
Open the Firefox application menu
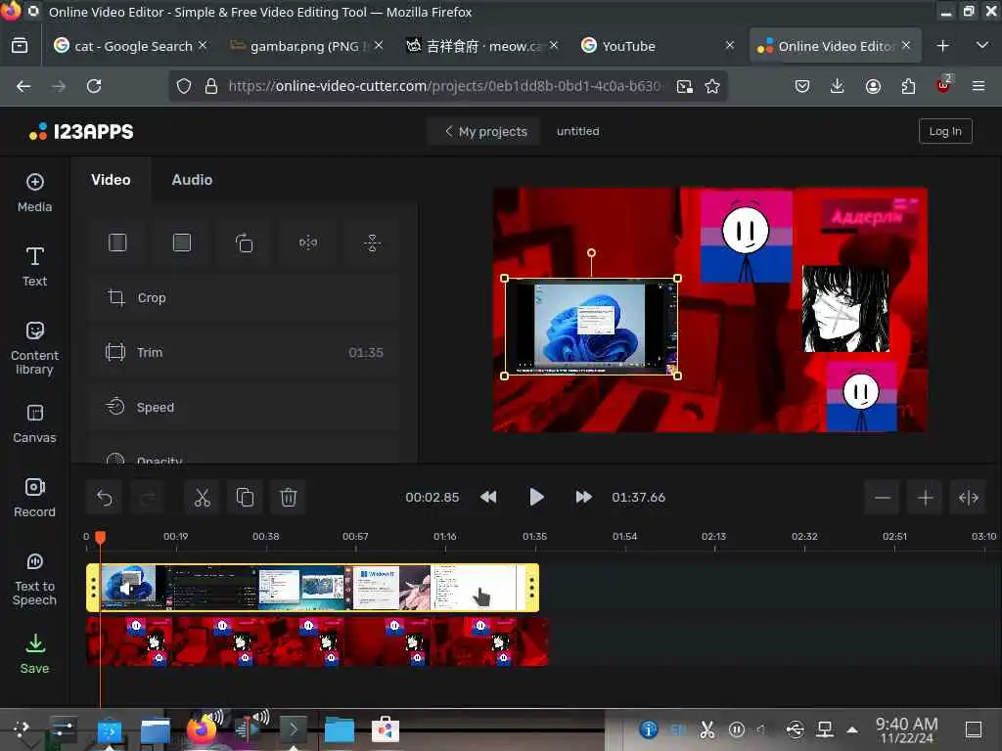pos(979,86)
